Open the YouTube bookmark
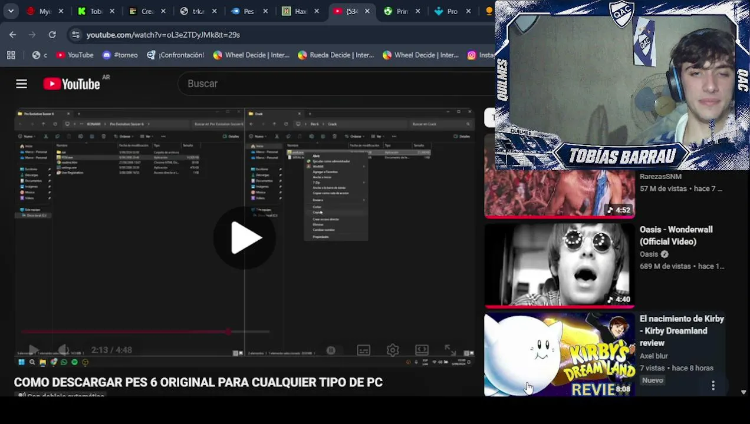Screen dimensions: 750x424 [x=75, y=55]
